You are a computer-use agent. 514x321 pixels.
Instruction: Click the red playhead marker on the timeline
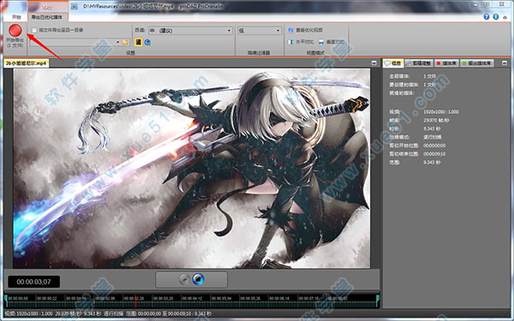tap(134, 300)
